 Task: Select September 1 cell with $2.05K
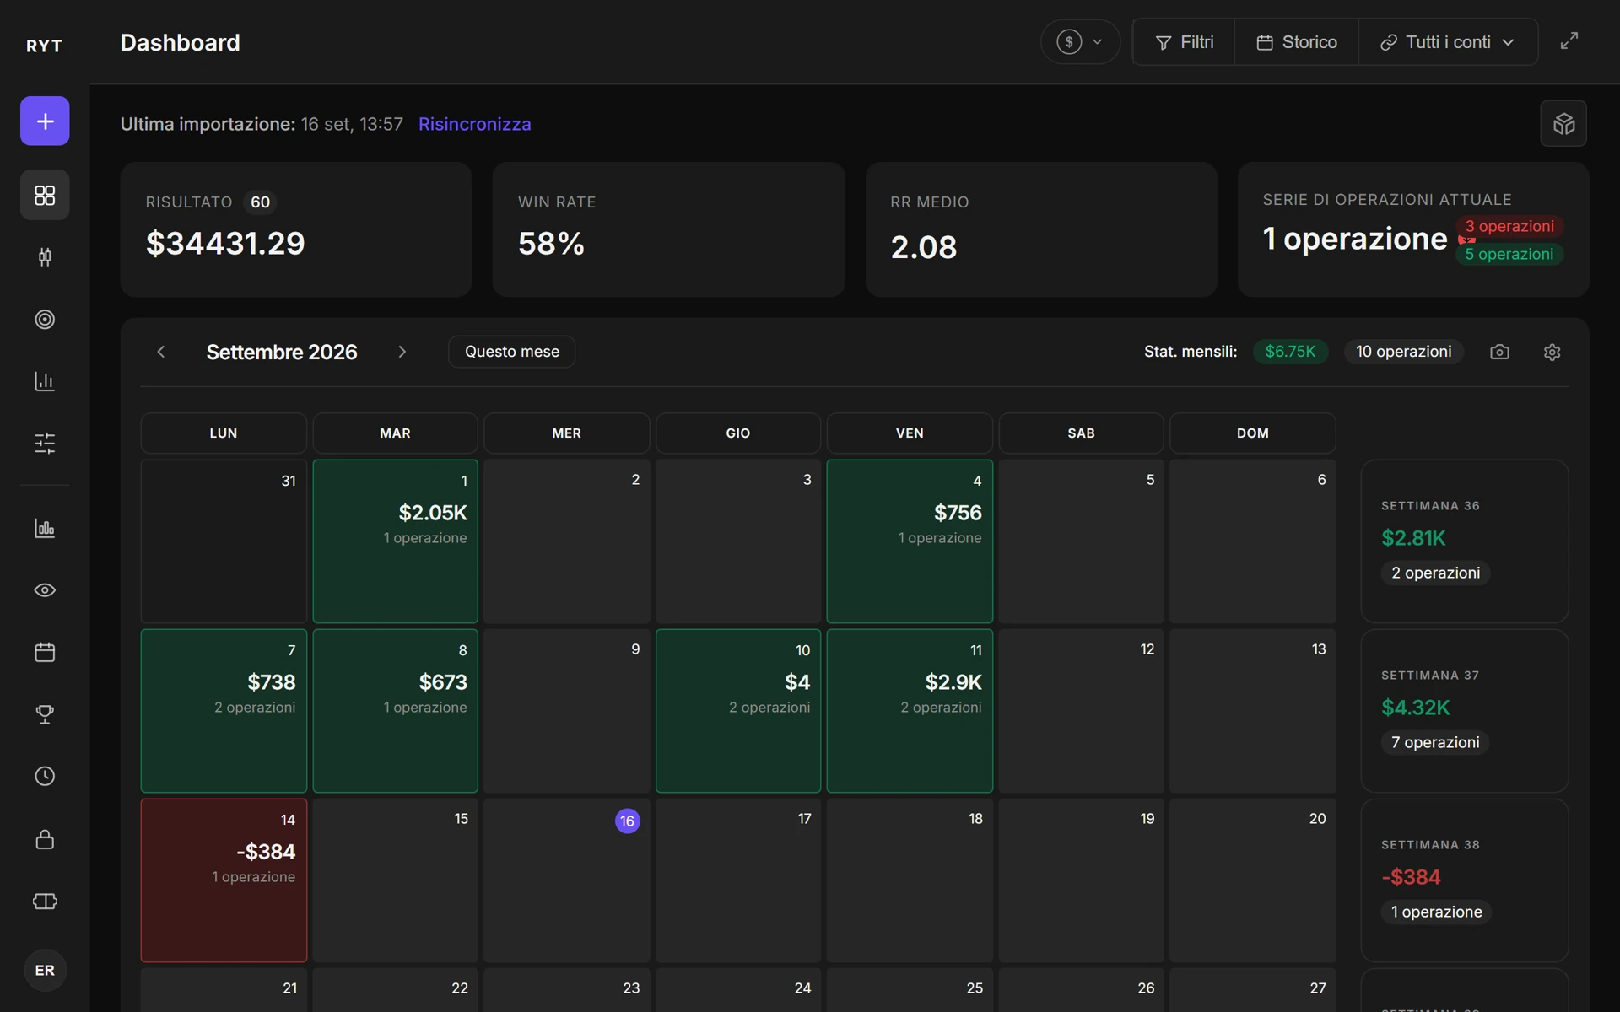pyautogui.click(x=395, y=541)
